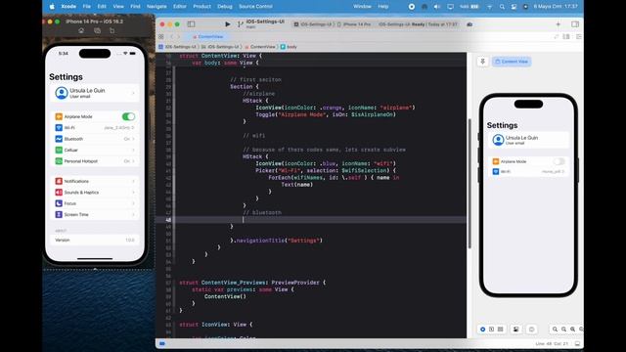The image size is (626, 352).
Task: Open the Xcode File menu
Action: pos(87,7)
